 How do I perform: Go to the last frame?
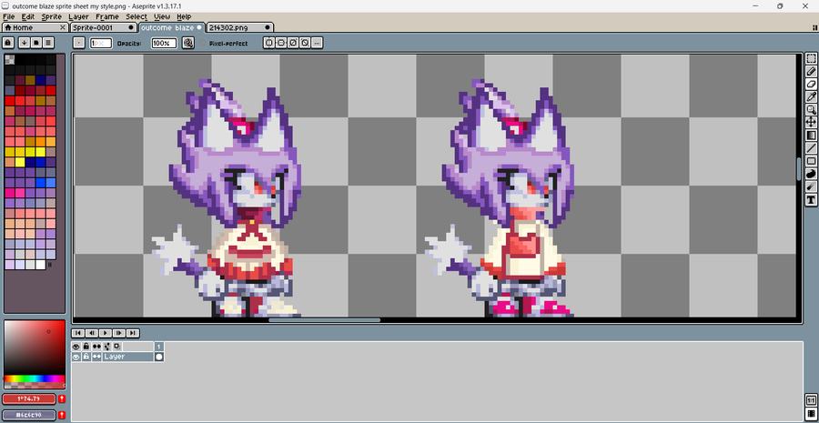coord(133,333)
